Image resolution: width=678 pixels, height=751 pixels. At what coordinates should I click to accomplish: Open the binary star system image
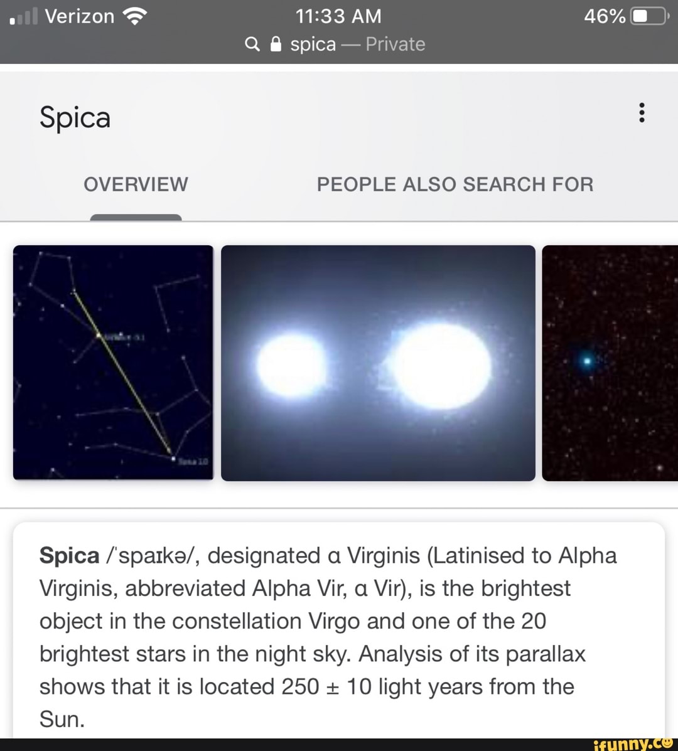tap(379, 363)
